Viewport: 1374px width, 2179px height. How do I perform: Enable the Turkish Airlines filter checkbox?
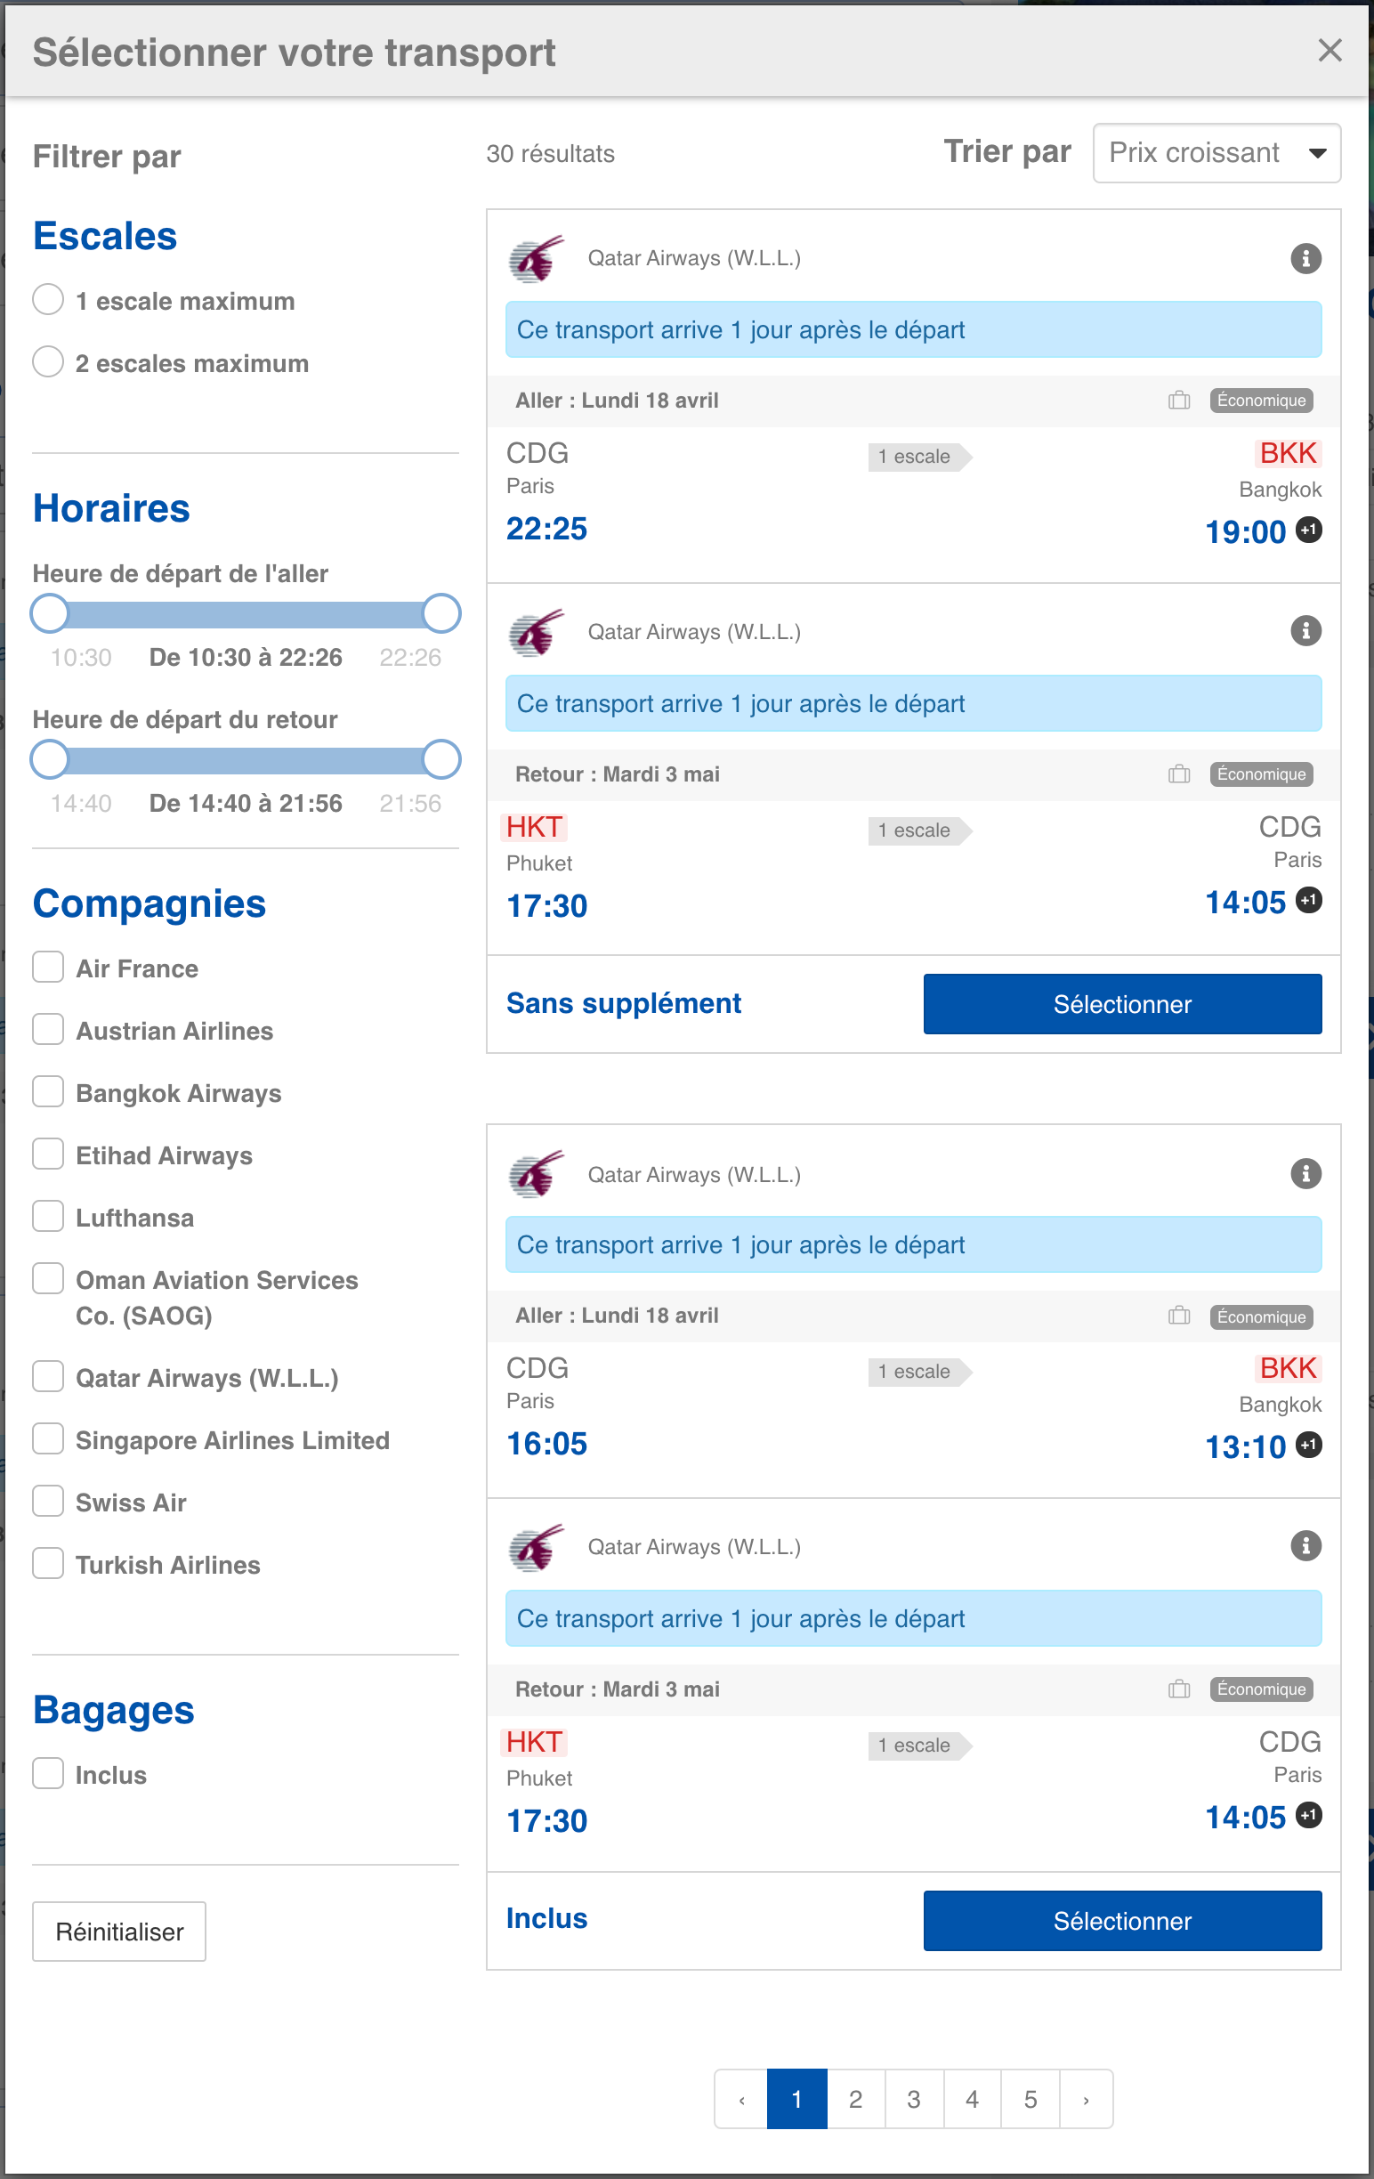point(49,1564)
